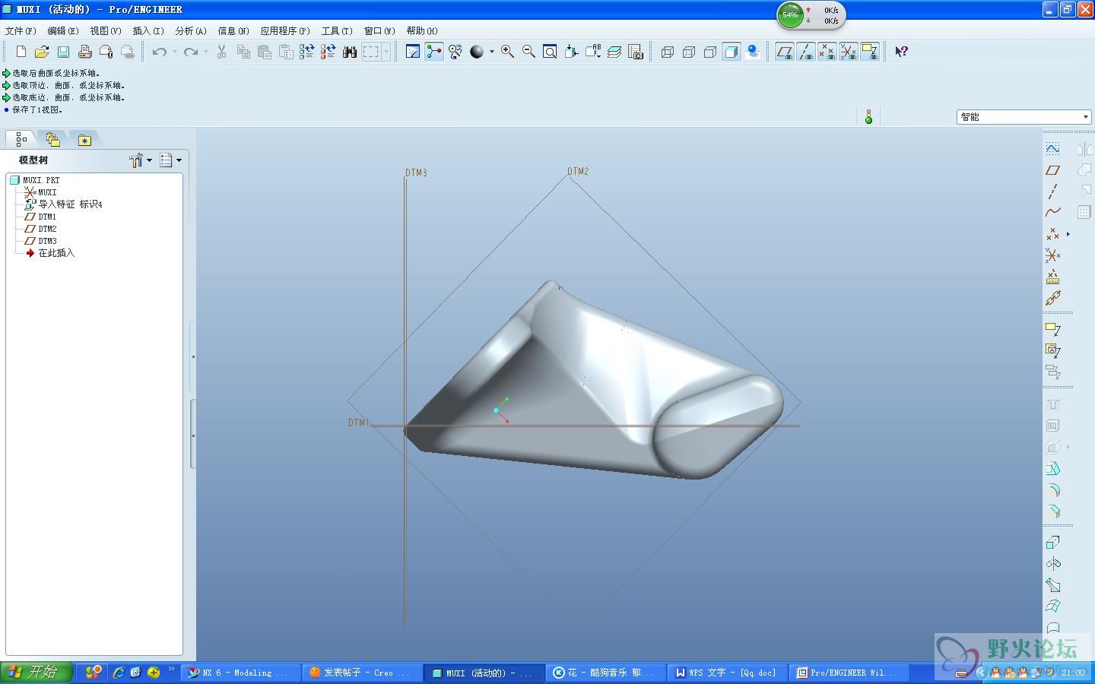Open the 智能 selection filter dropdown
This screenshot has height=684, width=1095.
(x=1024, y=117)
